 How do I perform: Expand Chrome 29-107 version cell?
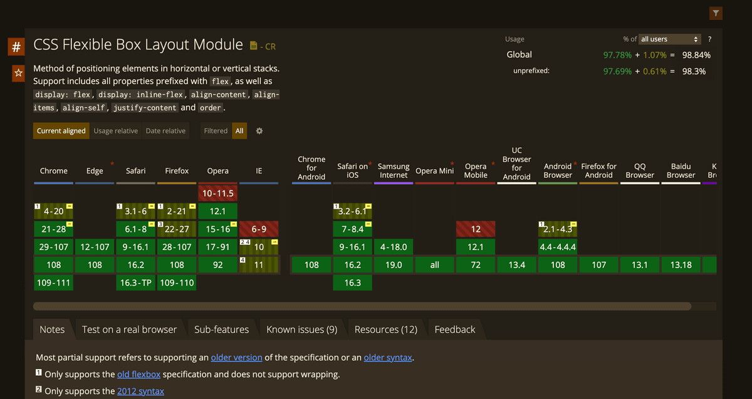[54, 247]
